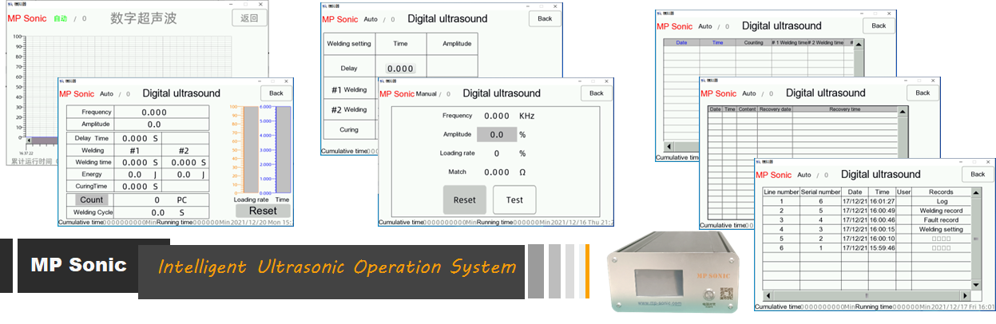
Task: Click the Match 0.000 value
Action: pyautogui.click(x=496, y=172)
